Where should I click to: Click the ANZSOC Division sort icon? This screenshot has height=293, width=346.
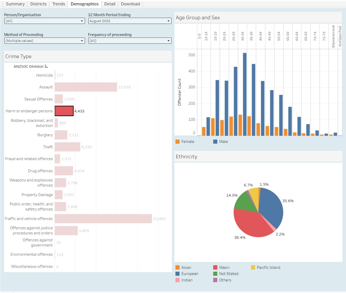[x=46, y=66]
